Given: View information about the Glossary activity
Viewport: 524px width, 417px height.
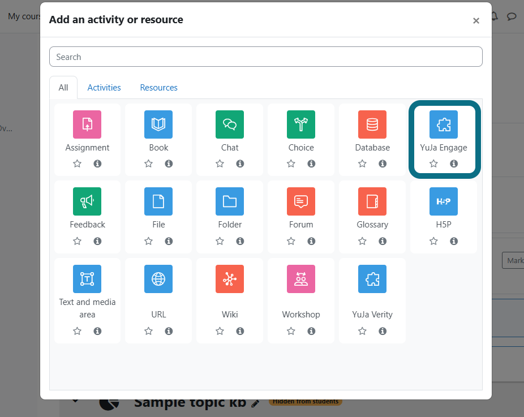Looking at the screenshot, I should pos(383,241).
